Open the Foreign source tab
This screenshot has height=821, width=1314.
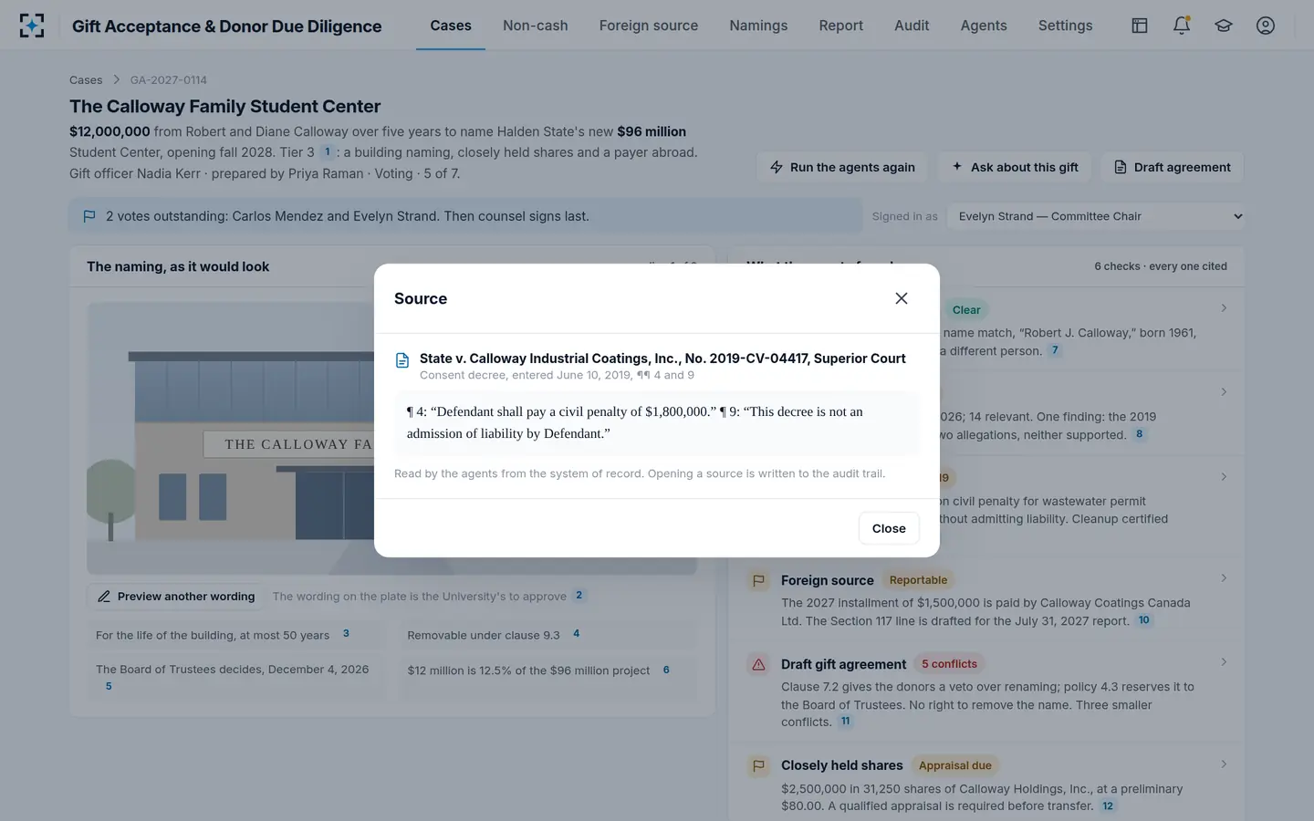[x=649, y=26]
